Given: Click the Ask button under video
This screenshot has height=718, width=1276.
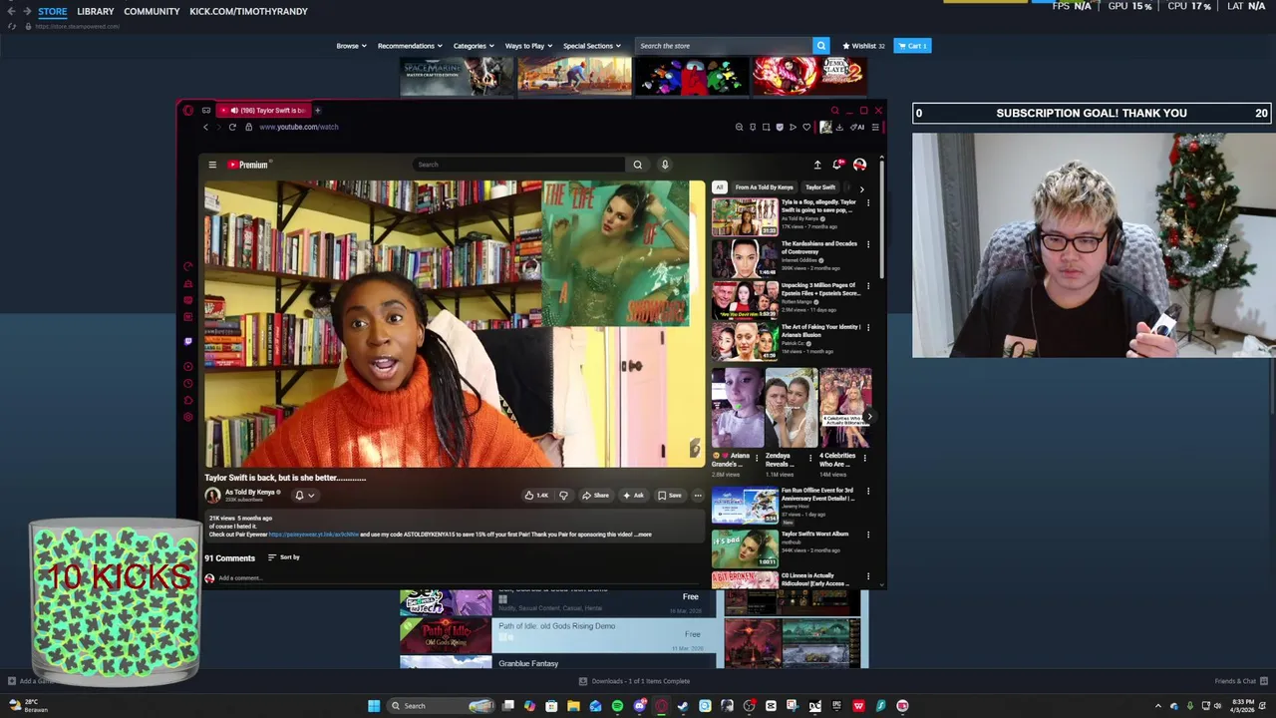Looking at the screenshot, I should [633, 495].
